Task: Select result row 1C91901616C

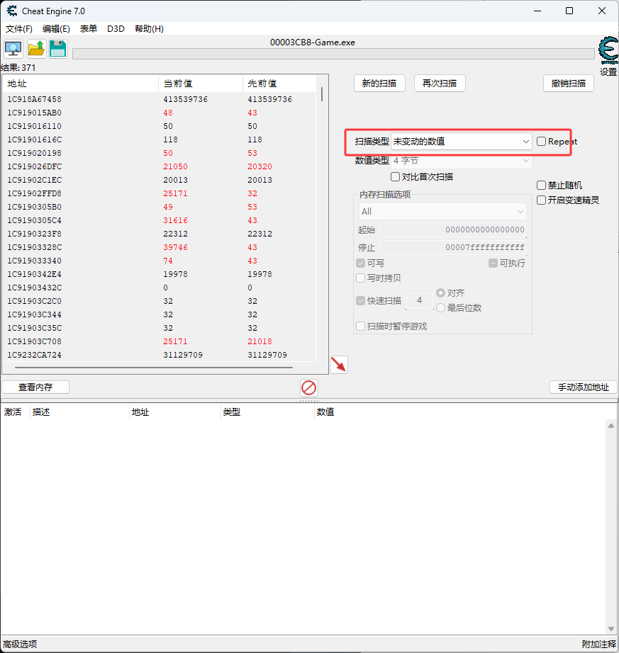Action: [160, 140]
